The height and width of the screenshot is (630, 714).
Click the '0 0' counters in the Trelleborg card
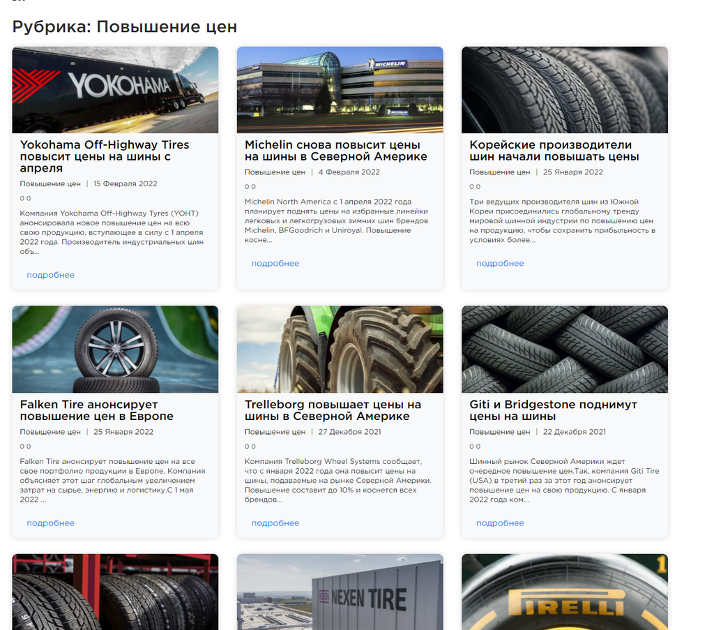click(x=250, y=447)
